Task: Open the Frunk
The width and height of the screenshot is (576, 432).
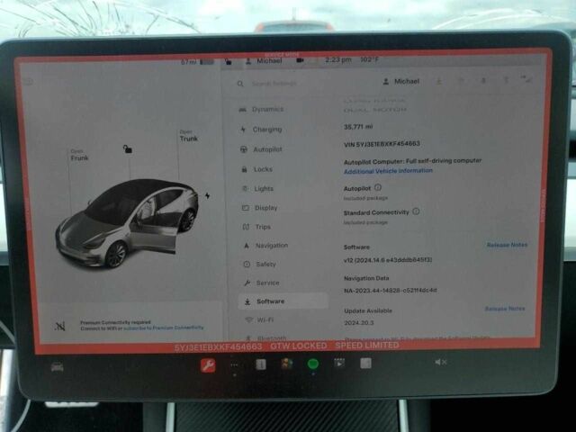Action: [79, 155]
